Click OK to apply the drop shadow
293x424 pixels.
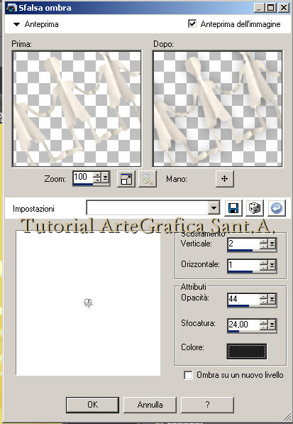(92, 405)
